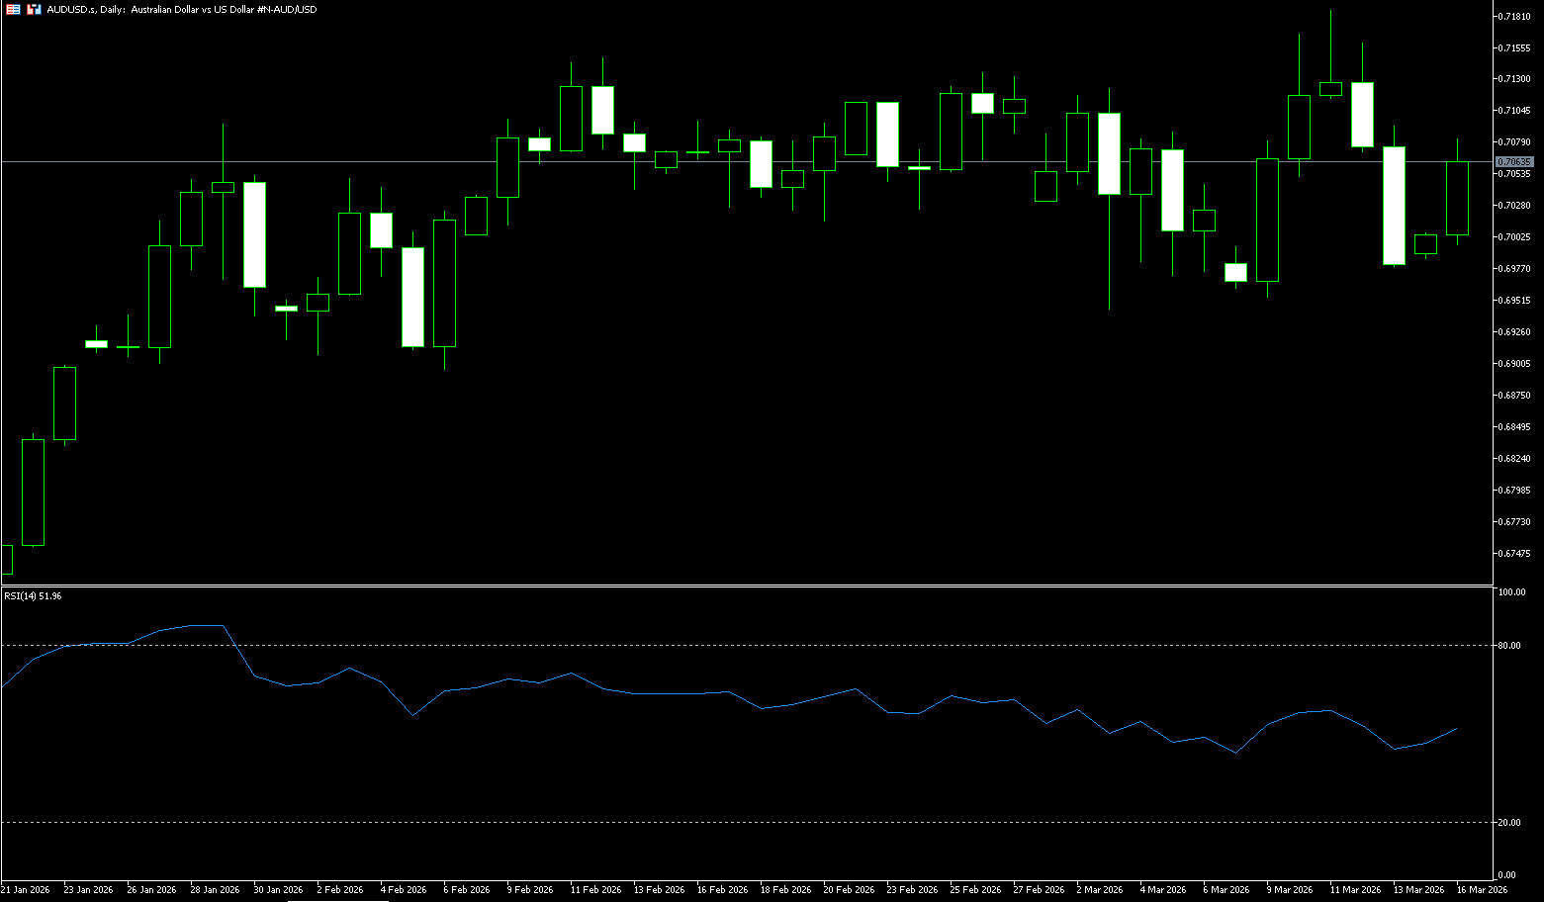Viewport: 1544px width, 902px height.
Task: Click the 0.00 value on RSI scale
Action: tap(1507, 875)
